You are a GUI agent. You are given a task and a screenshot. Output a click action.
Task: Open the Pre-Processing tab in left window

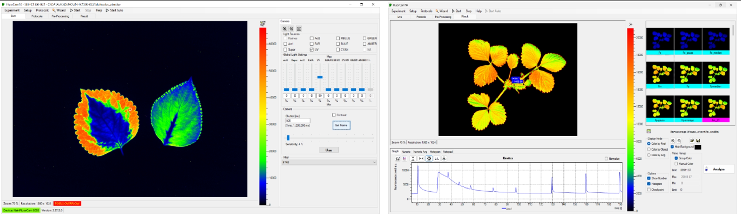coord(60,16)
